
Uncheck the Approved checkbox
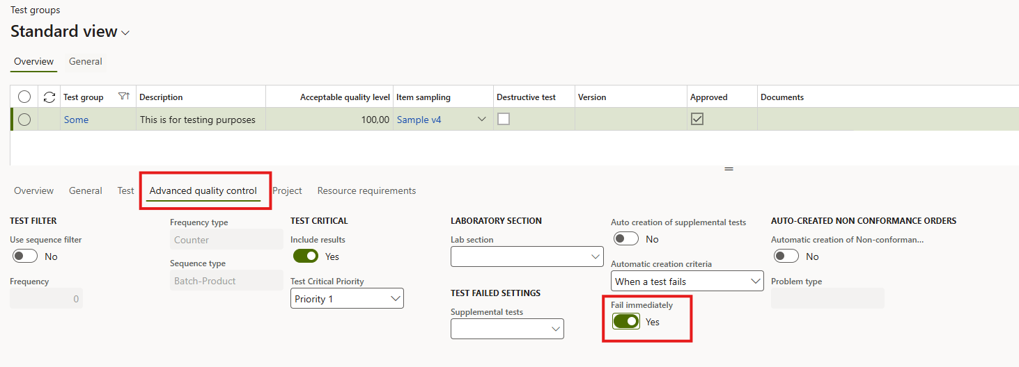[697, 119]
